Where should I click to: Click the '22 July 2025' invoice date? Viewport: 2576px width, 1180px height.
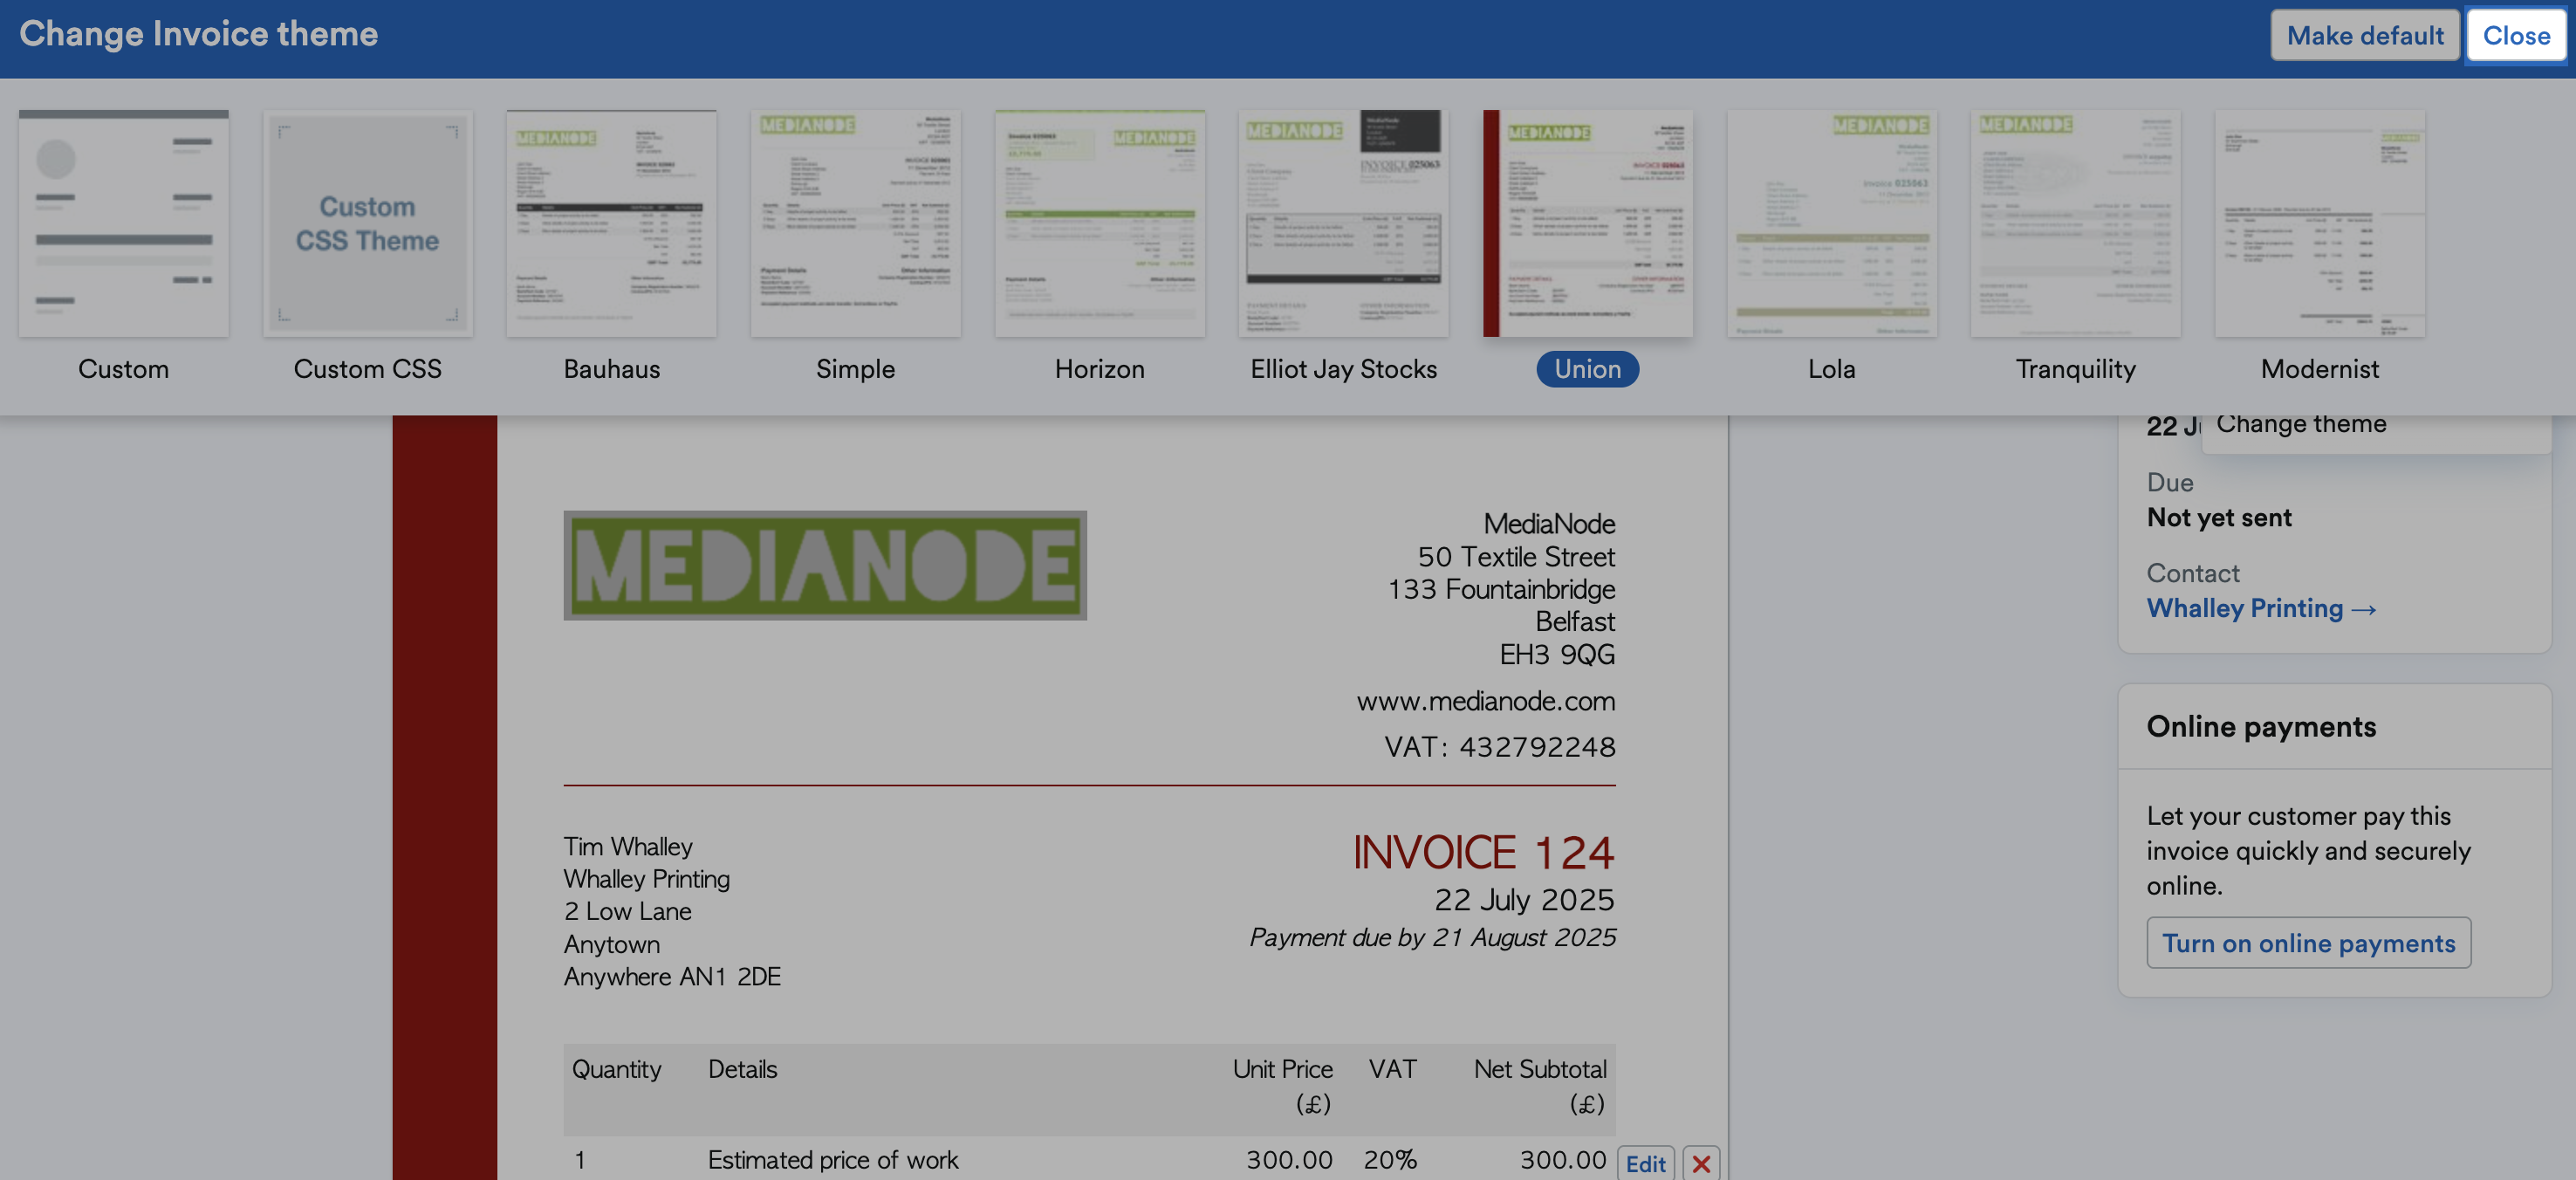coord(1524,899)
